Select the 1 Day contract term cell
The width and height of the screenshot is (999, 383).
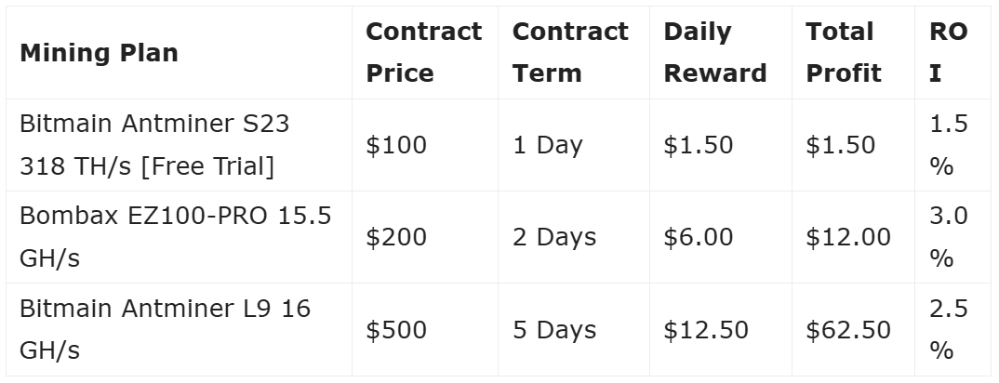coord(547,145)
